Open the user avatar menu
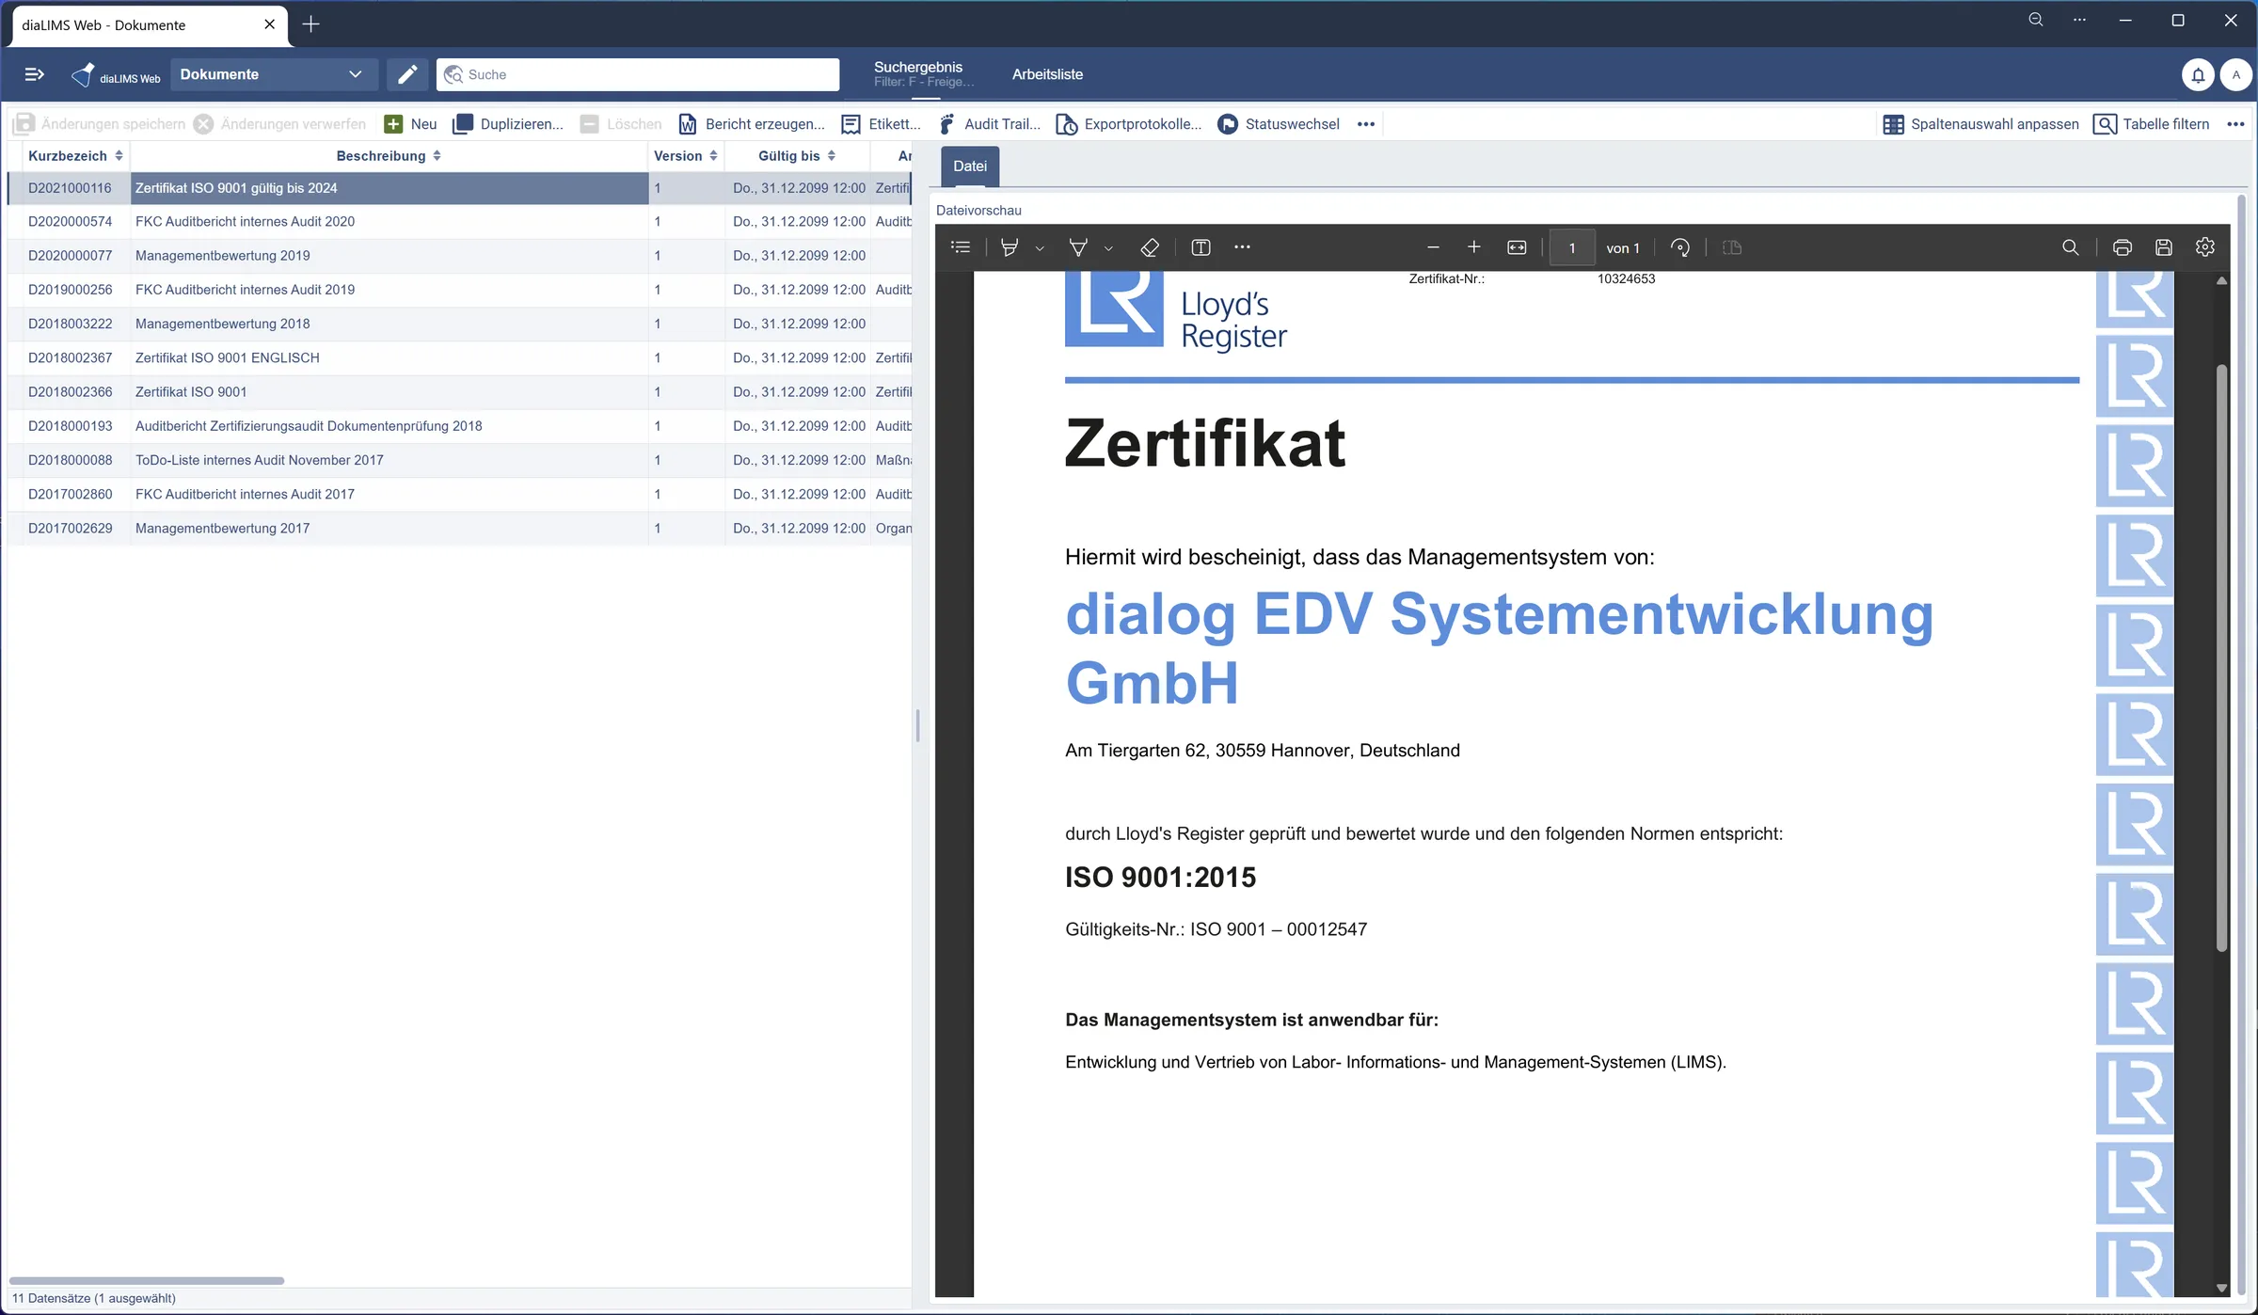2258x1315 pixels. pyautogui.click(x=2236, y=75)
